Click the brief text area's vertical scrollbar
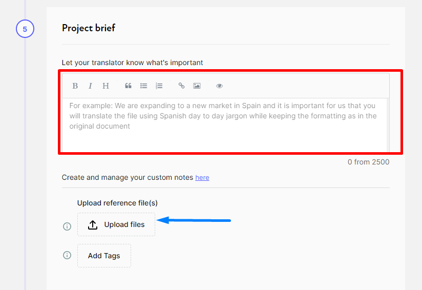 pos(388,125)
